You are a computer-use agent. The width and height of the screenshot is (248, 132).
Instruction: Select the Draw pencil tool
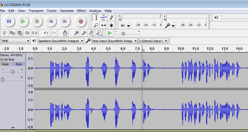pos(111,18)
